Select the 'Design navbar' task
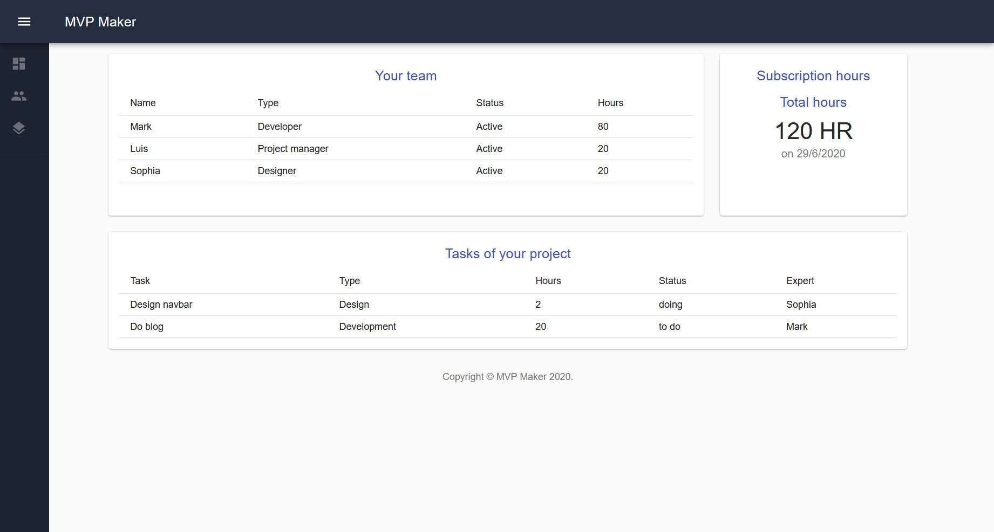This screenshot has width=994, height=532. (161, 305)
